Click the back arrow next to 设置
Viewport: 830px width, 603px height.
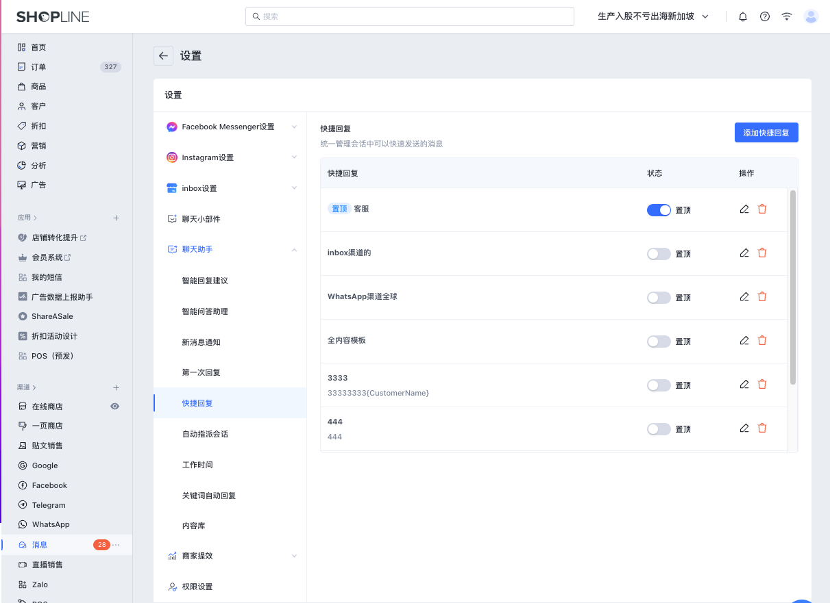coord(163,56)
